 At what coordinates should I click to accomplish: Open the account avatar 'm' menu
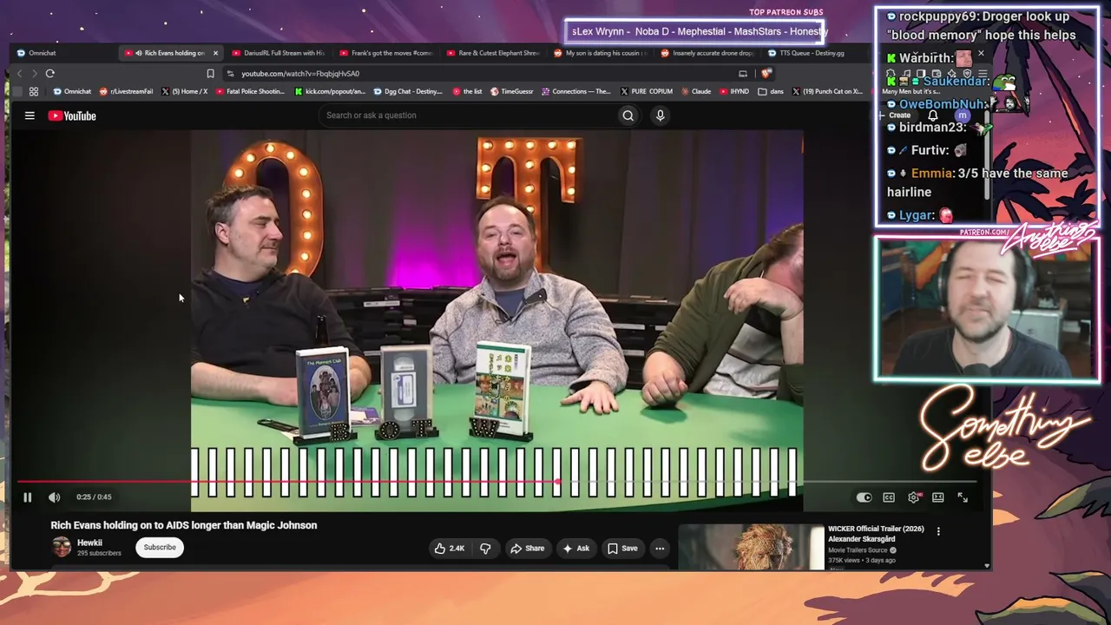(963, 115)
